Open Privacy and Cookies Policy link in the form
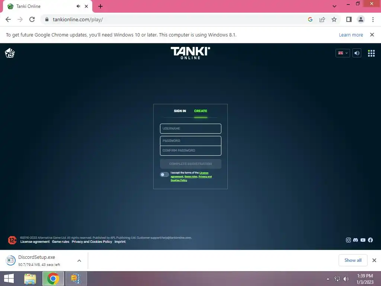Viewport: 381px width, 286px height. [x=205, y=177]
